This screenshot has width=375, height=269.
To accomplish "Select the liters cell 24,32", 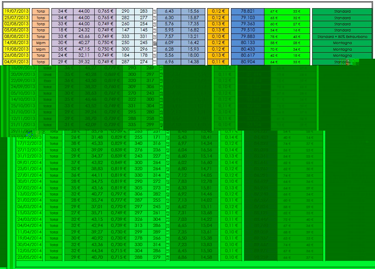I will pos(84,30).
